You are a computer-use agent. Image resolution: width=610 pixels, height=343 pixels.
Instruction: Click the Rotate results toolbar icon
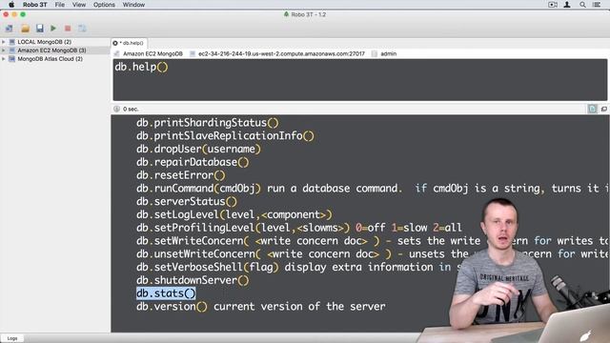(x=82, y=29)
